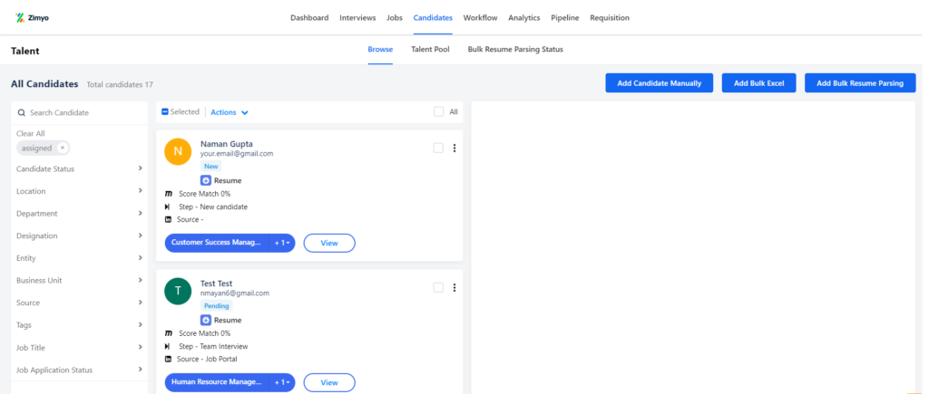
Task: Click Naman Gupta's Source LinkedIn icon
Action: (x=168, y=219)
